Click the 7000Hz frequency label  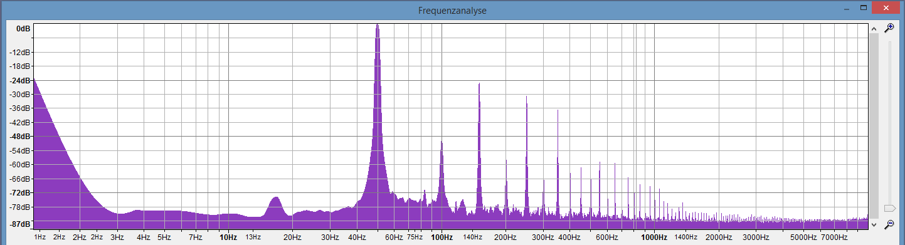[834, 237]
